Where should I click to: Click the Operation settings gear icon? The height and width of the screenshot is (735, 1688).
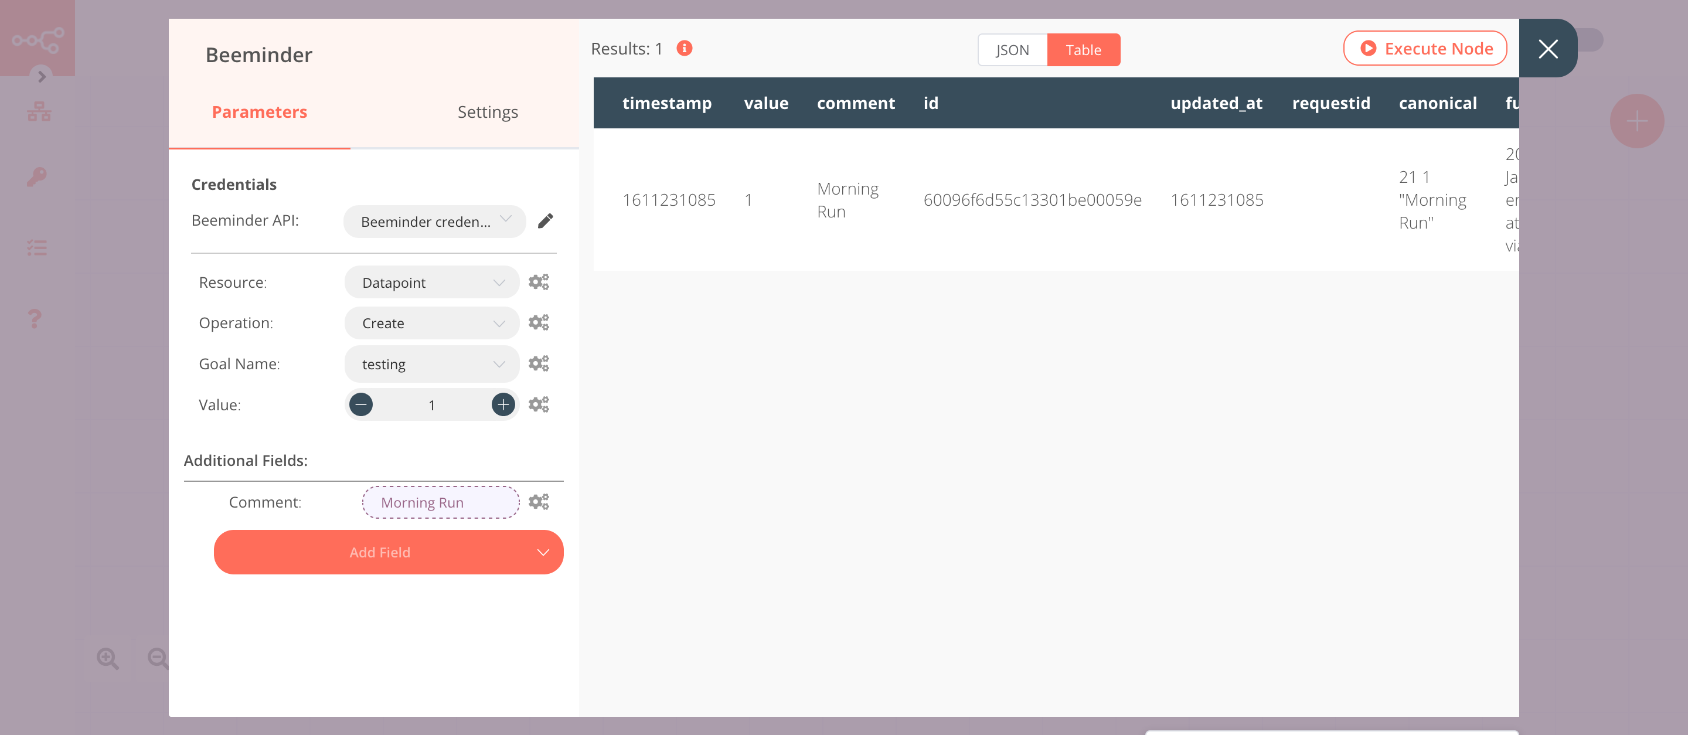tap(538, 322)
